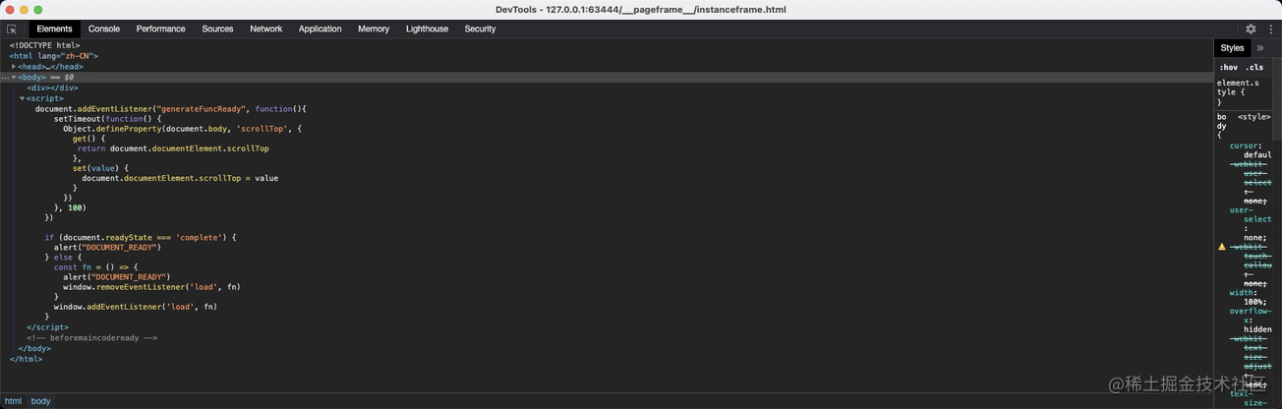This screenshot has height=409, width=1282.
Task: Switch to the Elements tab
Action: (x=54, y=29)
